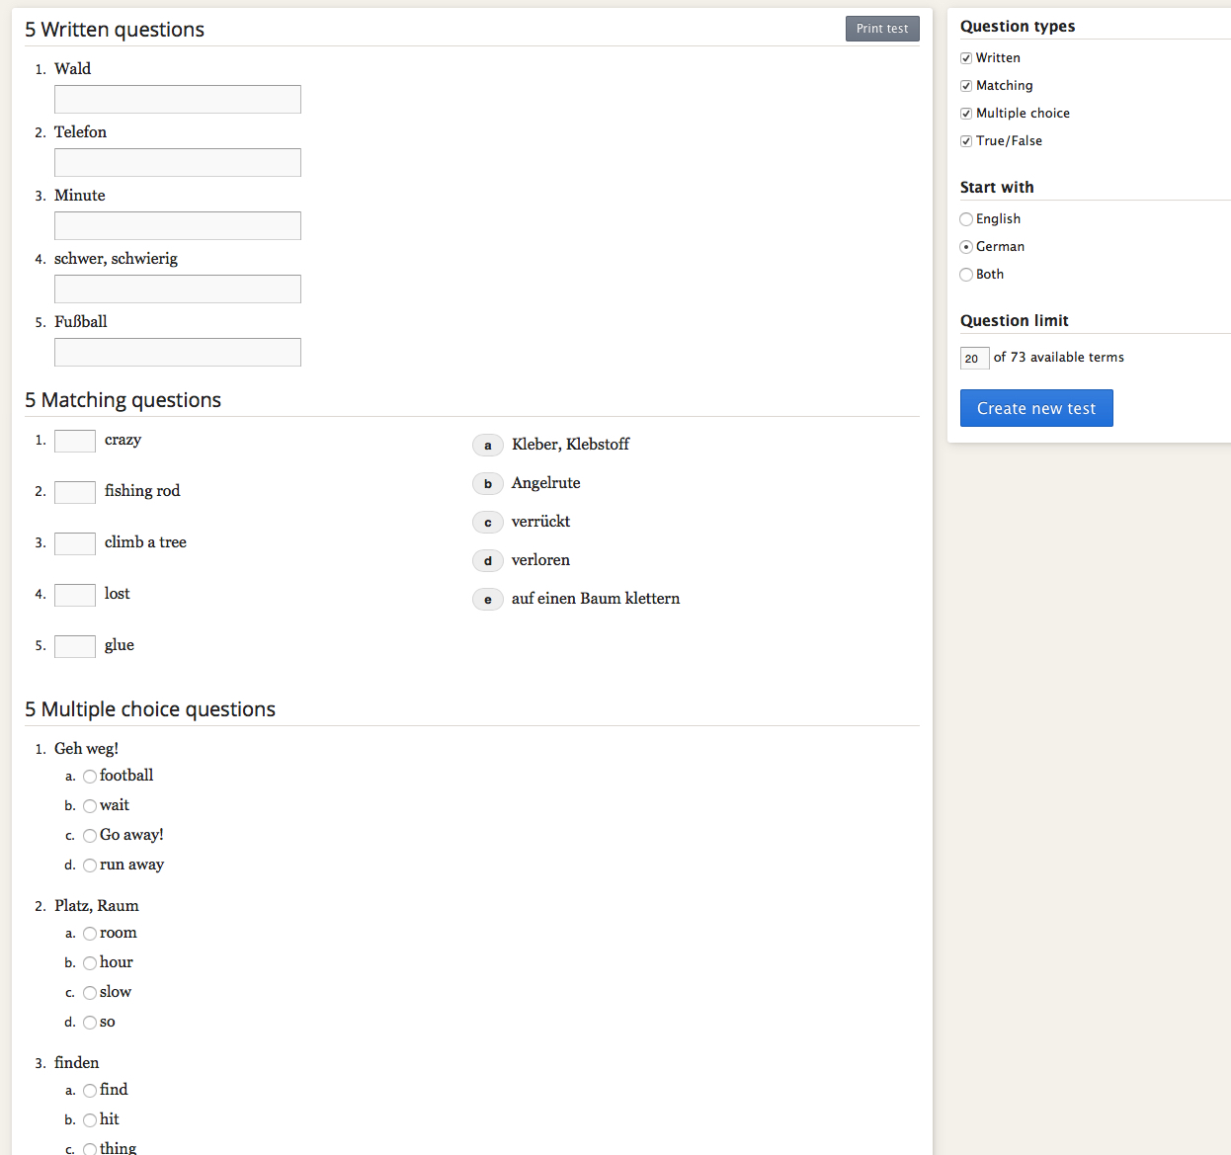Click the answer field for Fußball
The width and height of the screenshot is (1231, 1155).
pyautogui.click(x=178, y=352)
